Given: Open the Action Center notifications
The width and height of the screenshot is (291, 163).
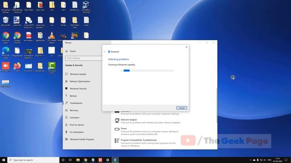Looking at the screenshot, I should coord(286,160).
